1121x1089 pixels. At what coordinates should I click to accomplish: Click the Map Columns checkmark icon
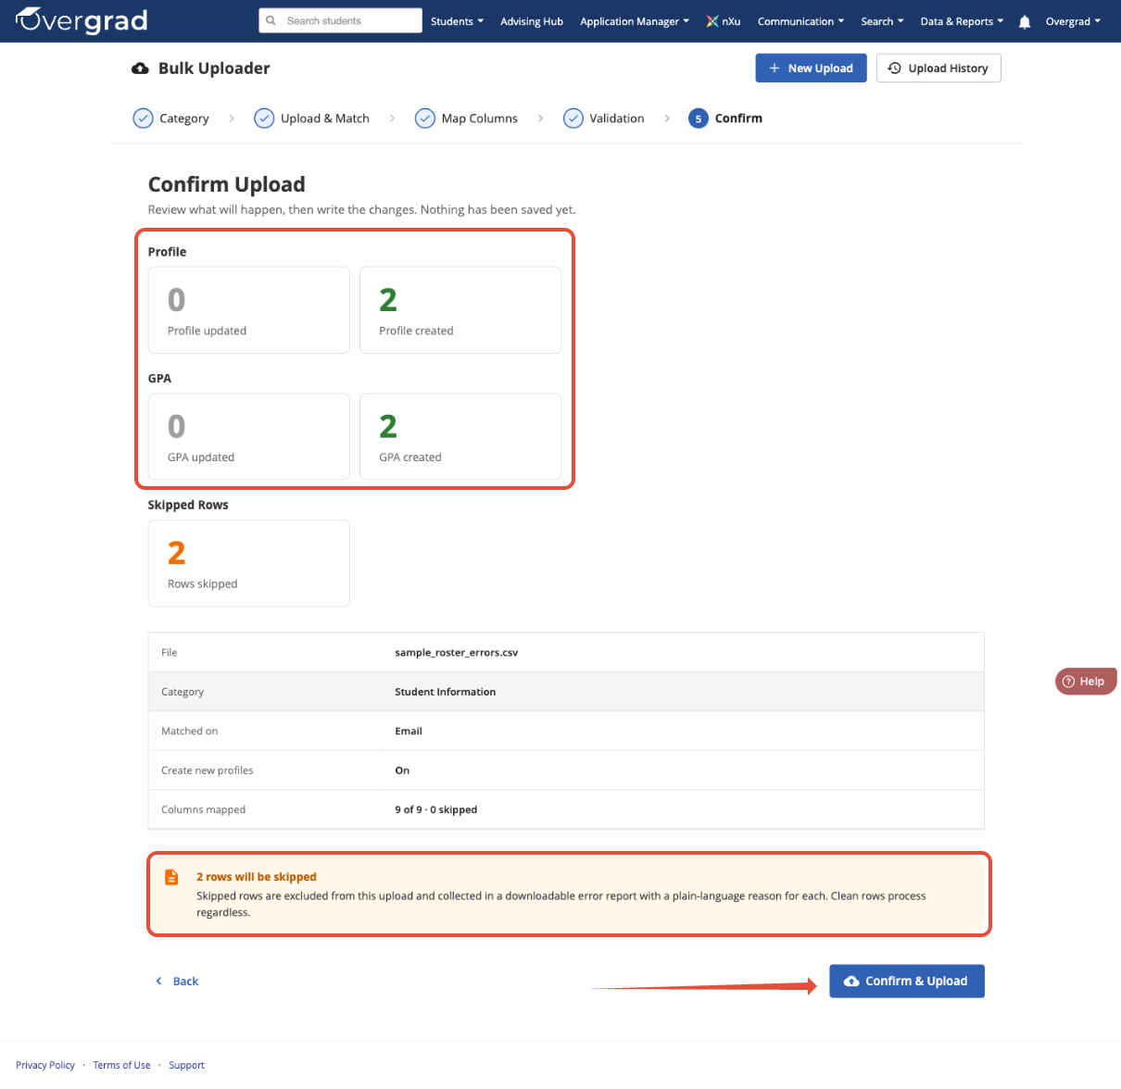pyautogui.click(x=425, y=119)
